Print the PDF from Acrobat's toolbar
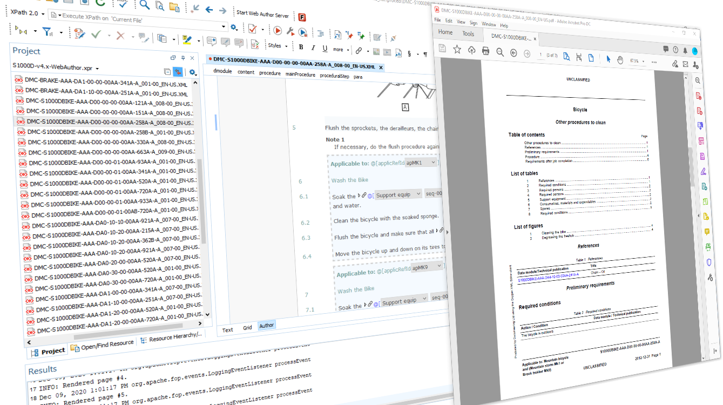This screenshot has width=723, height=405. point(484,50)
